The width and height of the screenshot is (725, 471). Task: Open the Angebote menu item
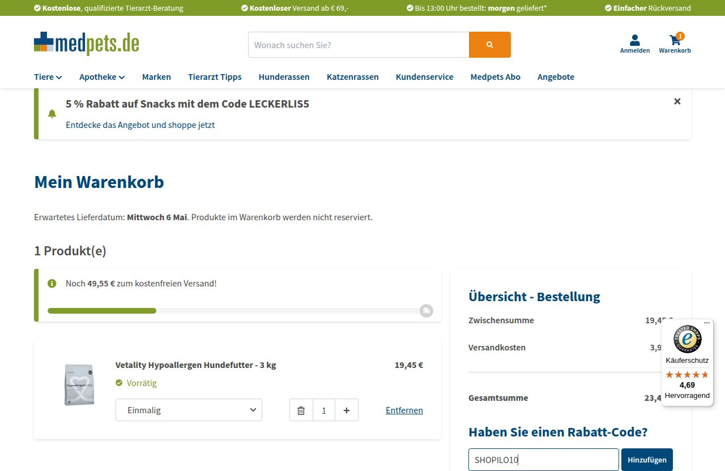point(556,77)
